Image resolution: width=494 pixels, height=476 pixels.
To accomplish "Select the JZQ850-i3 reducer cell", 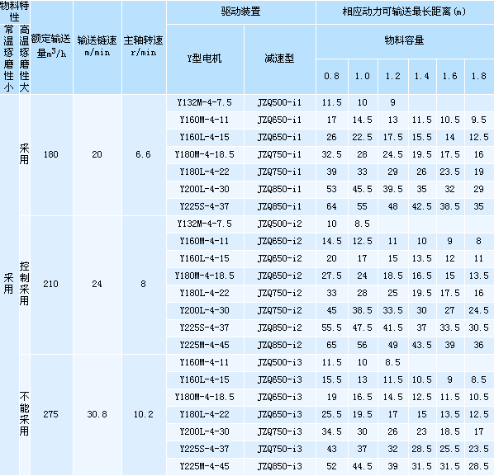I will [x=279, y=466].
